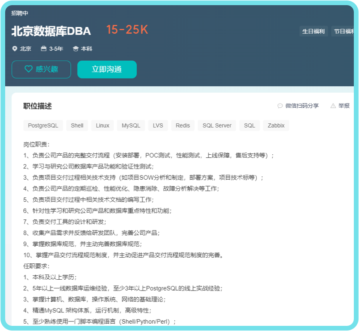
Task: Click the WeChat share bubble icon
Action: coord(280,106)
